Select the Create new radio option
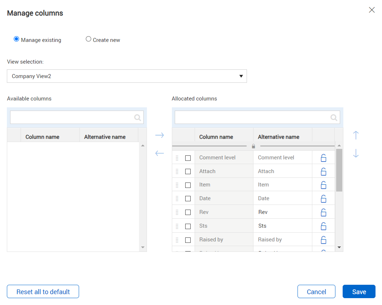382x305 pixels. (88, 39)
